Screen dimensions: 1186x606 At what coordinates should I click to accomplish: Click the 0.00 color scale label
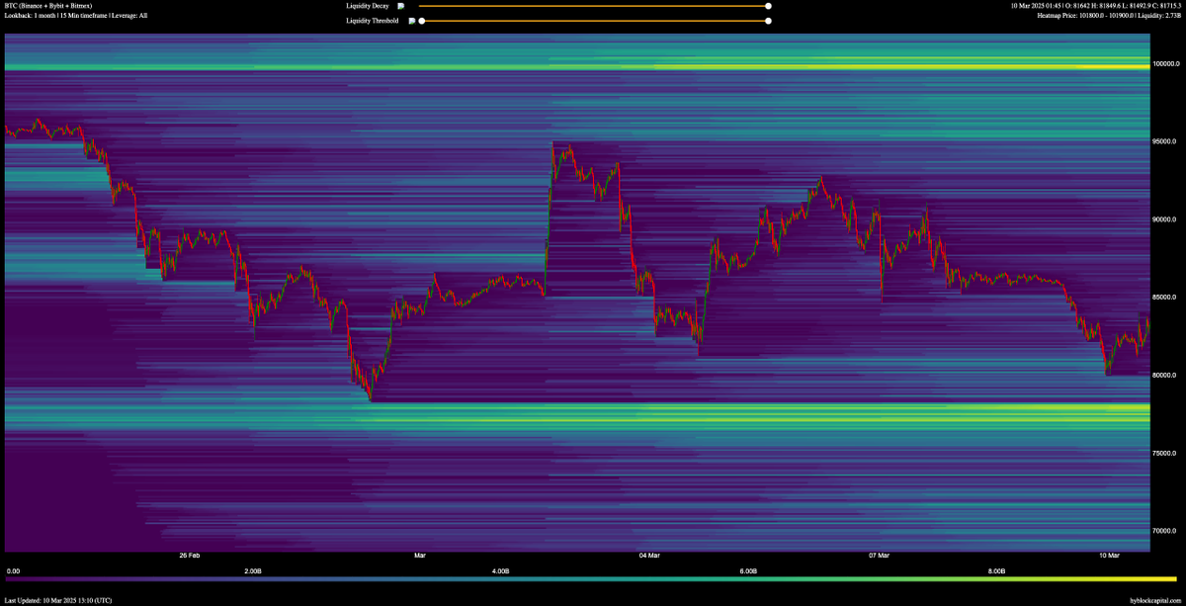13,571
